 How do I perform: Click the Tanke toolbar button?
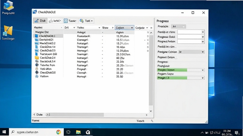(70, 21)
